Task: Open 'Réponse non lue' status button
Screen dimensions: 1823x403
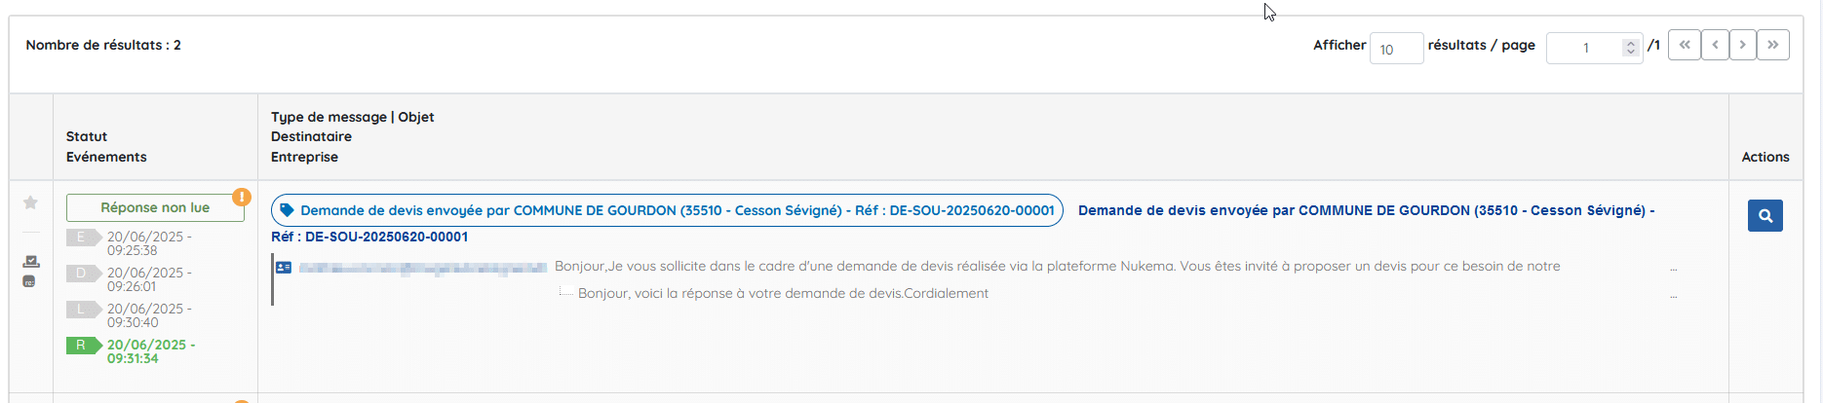Action: tap(155, 207)
